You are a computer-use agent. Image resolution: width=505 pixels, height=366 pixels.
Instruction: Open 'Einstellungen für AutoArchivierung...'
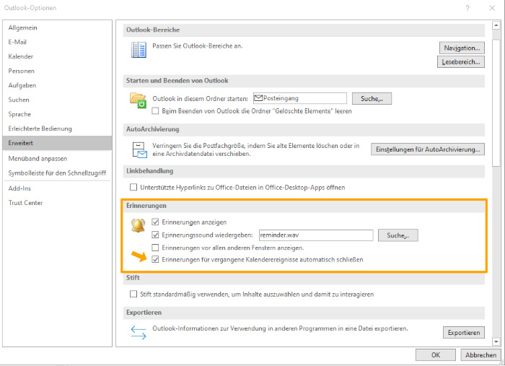coord(427,149)
